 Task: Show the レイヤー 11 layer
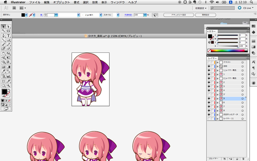209,118
